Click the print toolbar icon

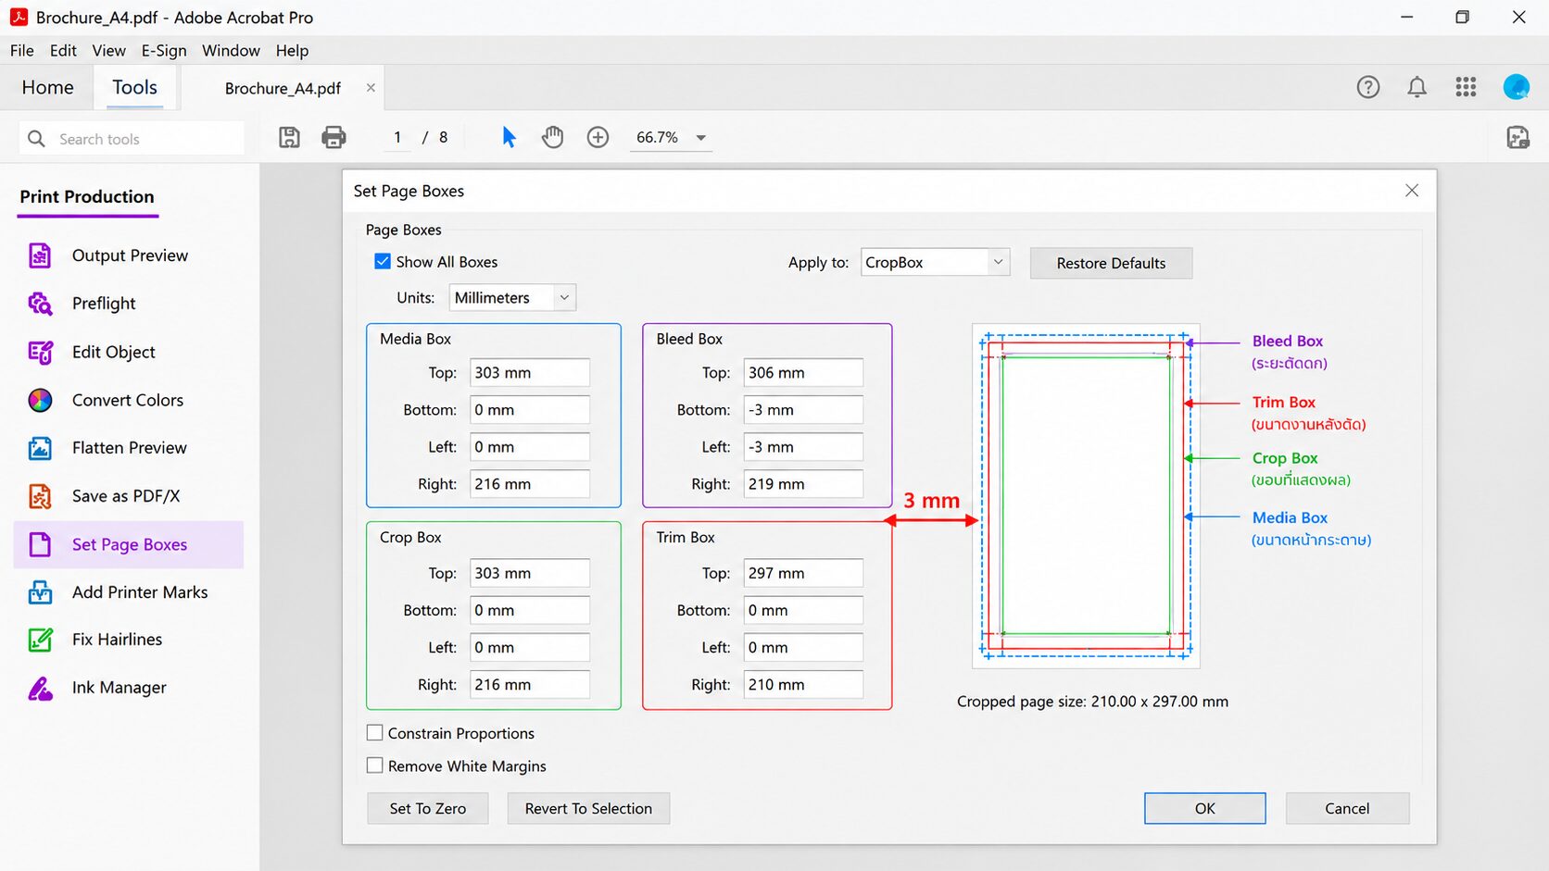[334, 138]
